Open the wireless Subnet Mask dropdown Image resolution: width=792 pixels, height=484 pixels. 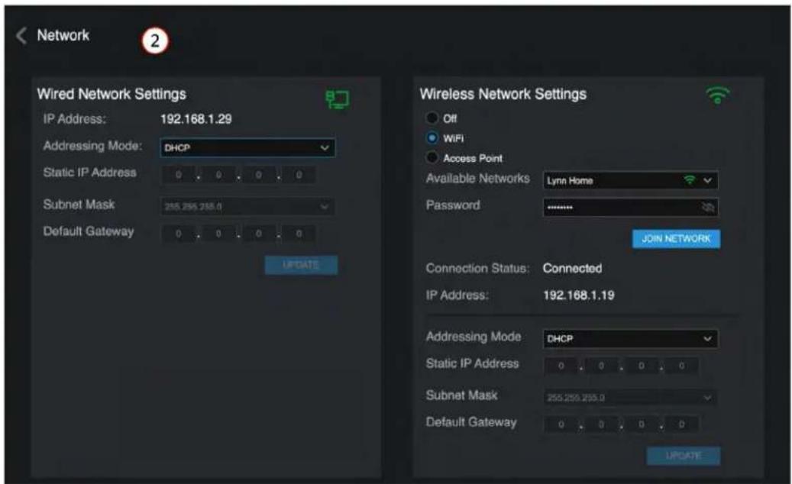(630, 398)
